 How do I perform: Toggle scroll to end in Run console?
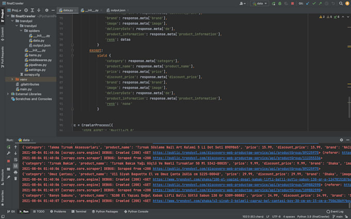point(15,166)
